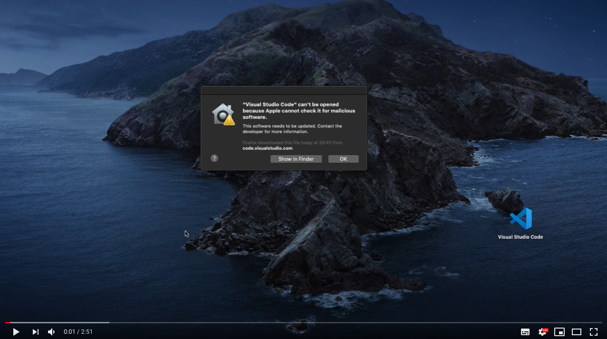Select the Visual Studio Code desktop icon
607x339 pixels.
pos(520,219)
